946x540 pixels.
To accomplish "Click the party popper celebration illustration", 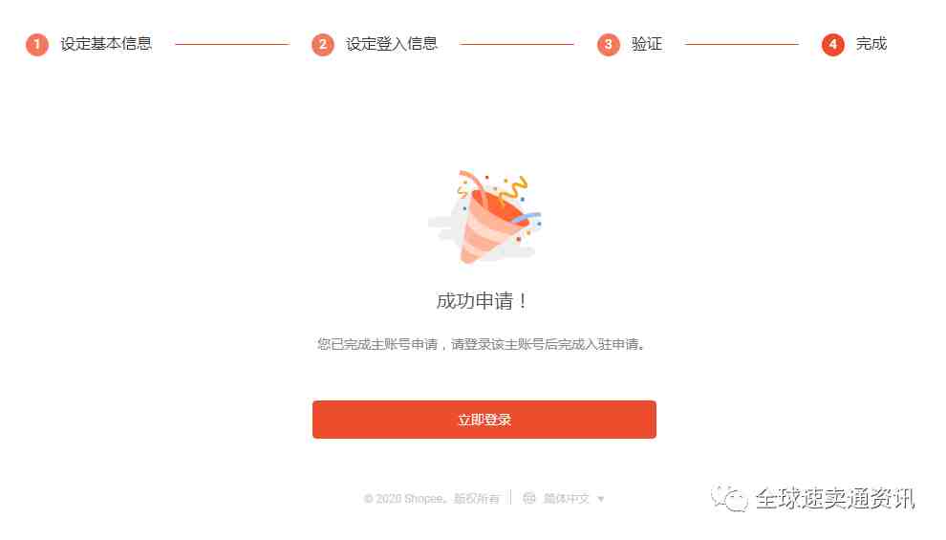I will 484,217.
